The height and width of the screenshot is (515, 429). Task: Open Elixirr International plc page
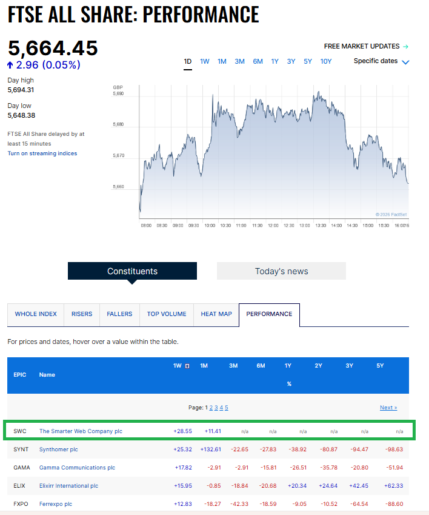(68, 486)
